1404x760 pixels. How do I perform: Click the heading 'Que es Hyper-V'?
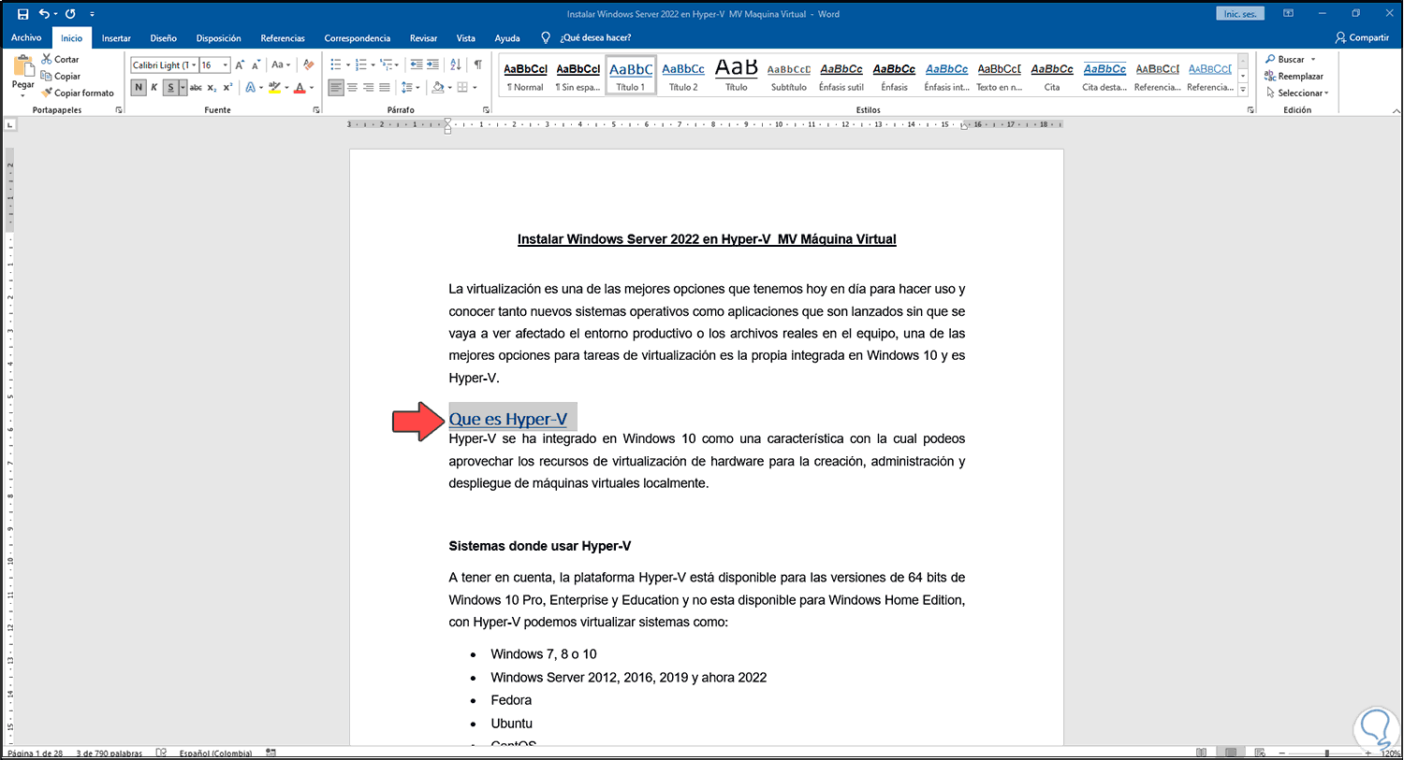pos(508,419)
